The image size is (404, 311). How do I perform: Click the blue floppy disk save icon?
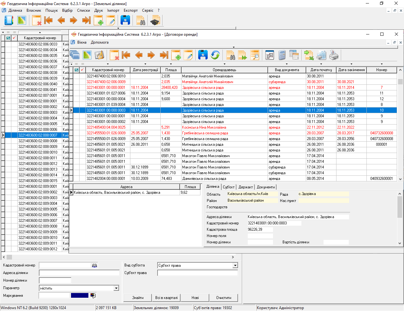point(203,55)
